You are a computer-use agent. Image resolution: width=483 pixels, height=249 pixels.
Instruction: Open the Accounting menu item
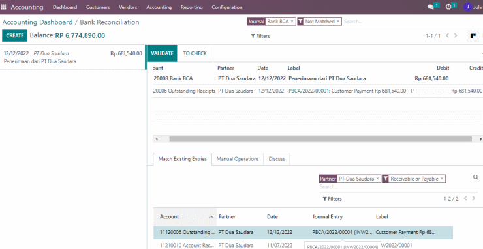pos(159,7)
